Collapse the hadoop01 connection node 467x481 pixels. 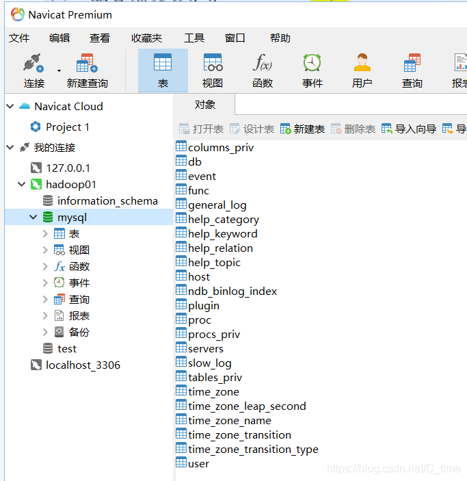(x=21, y=184)
